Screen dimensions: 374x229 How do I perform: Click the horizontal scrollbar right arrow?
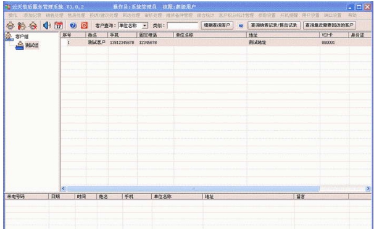[x=368, y=188]
